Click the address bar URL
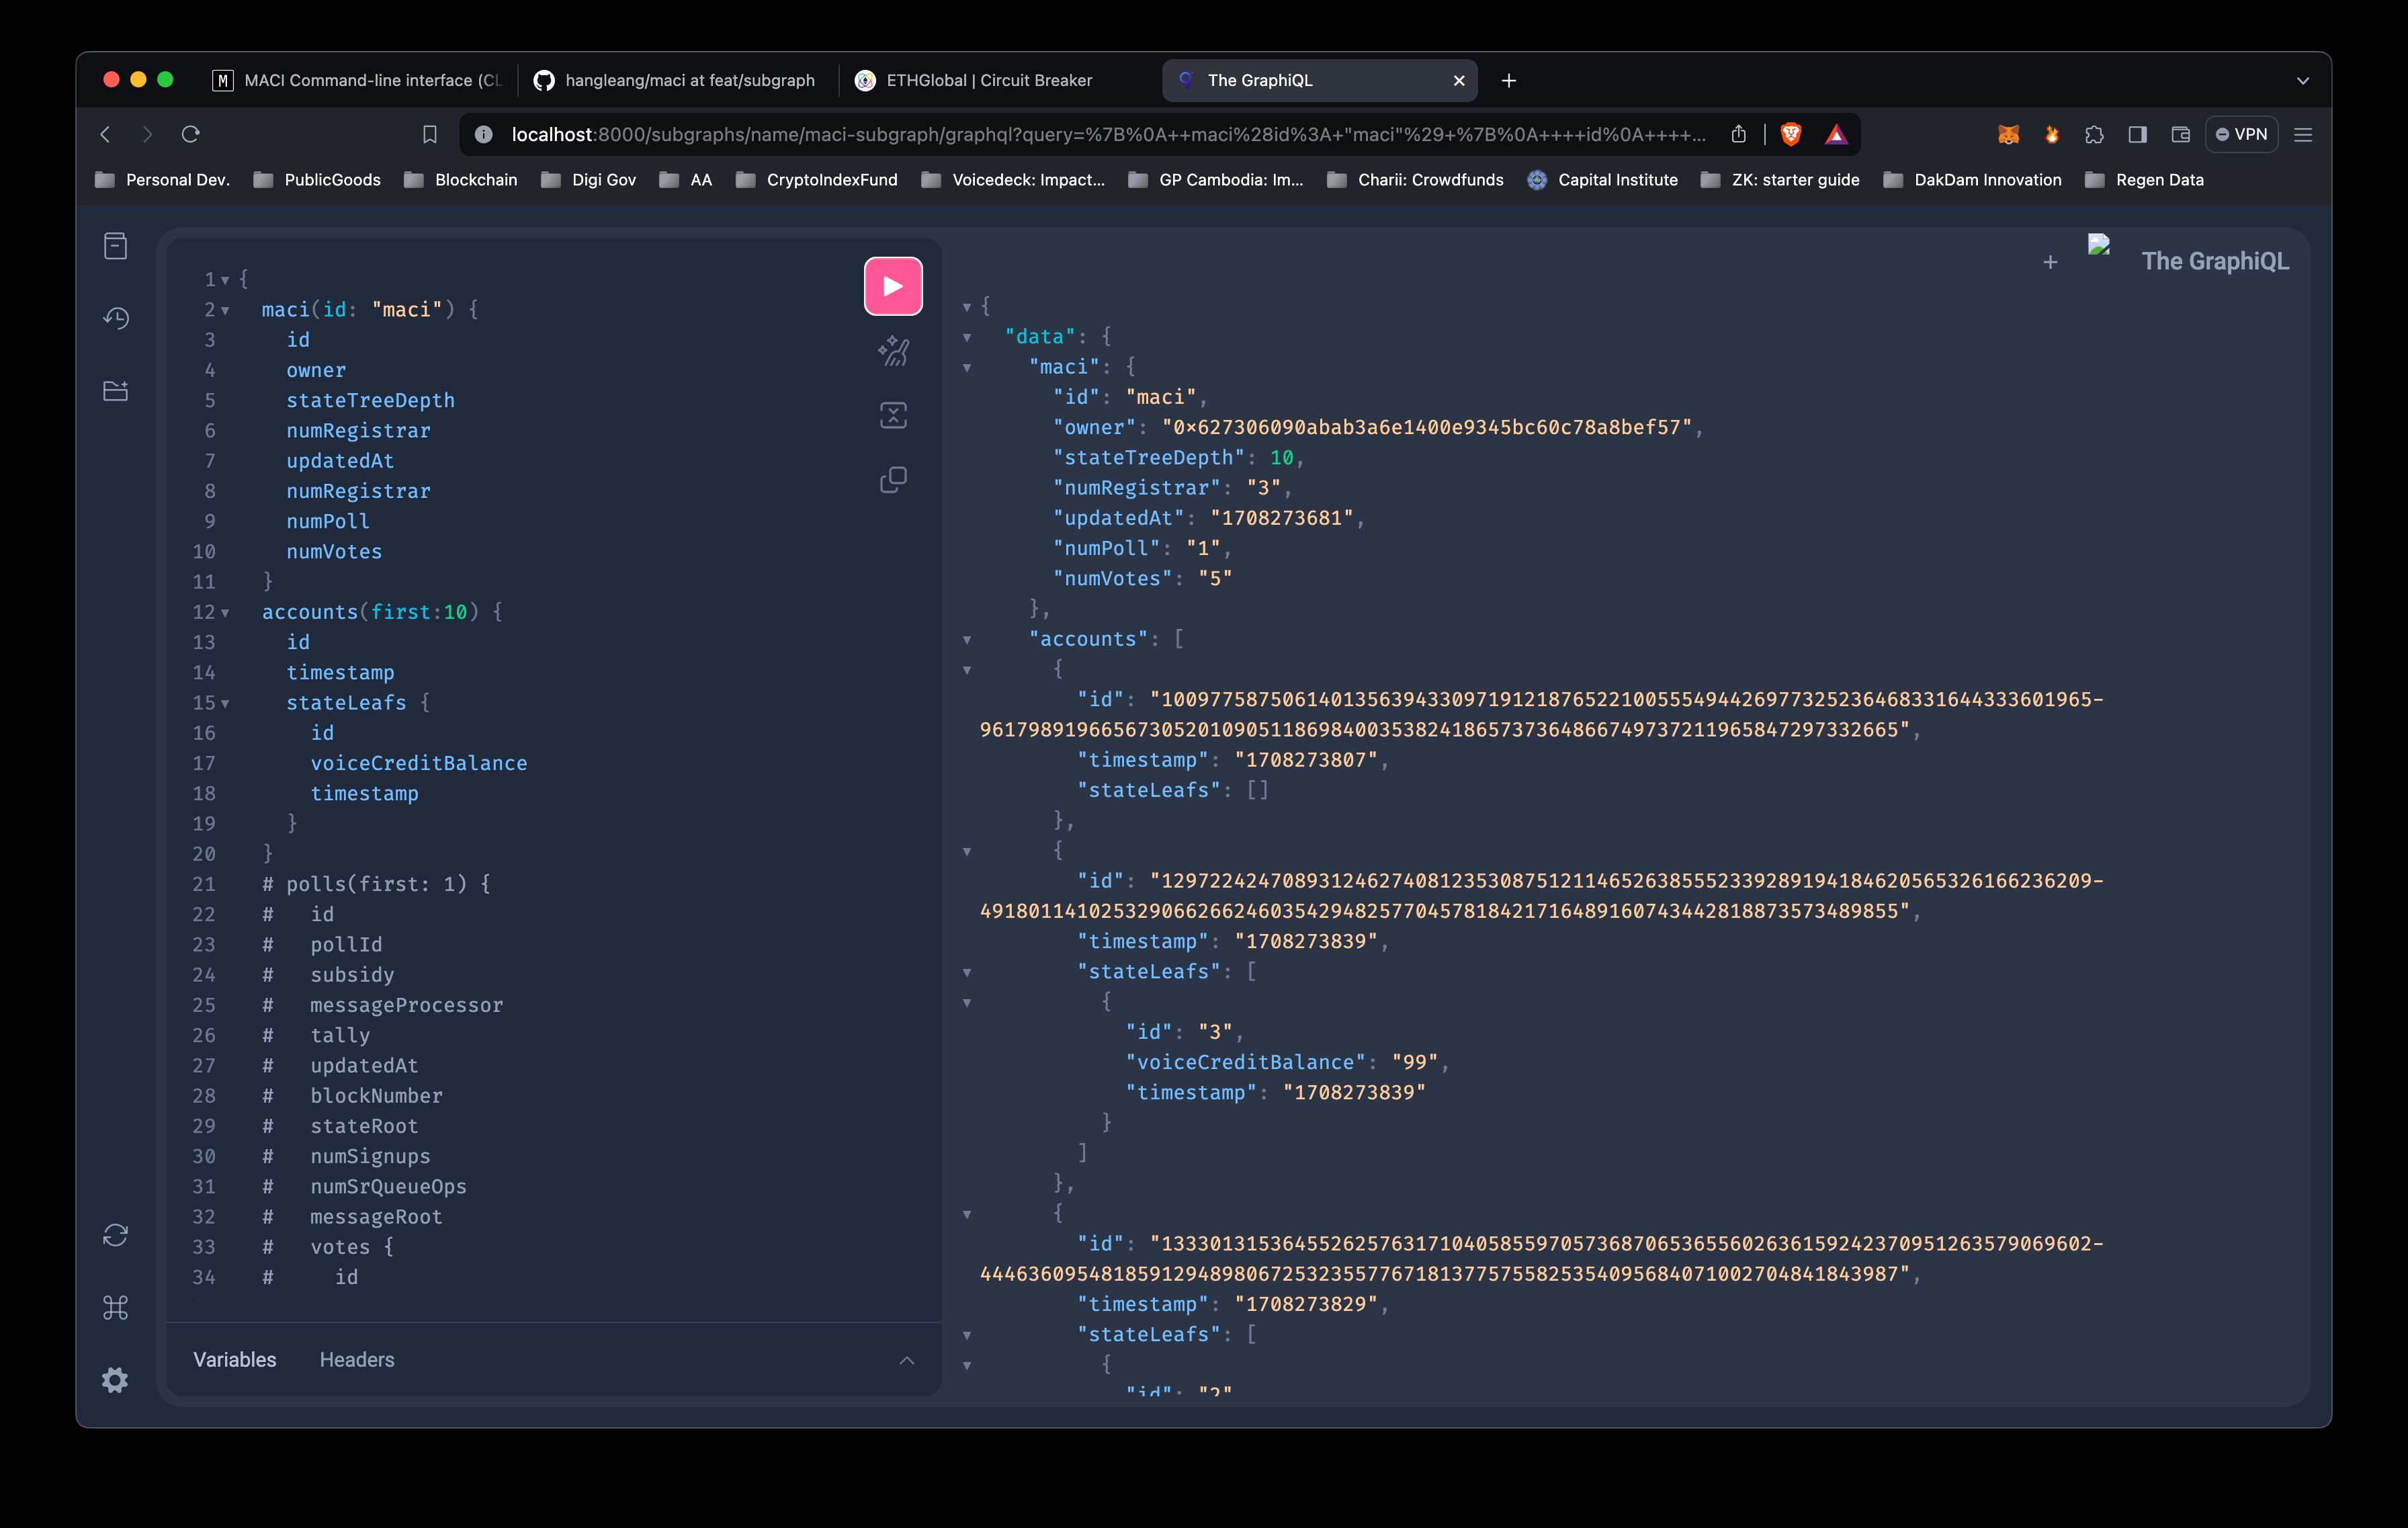Screen dimensions: 2408x1528 (1108, 134)
